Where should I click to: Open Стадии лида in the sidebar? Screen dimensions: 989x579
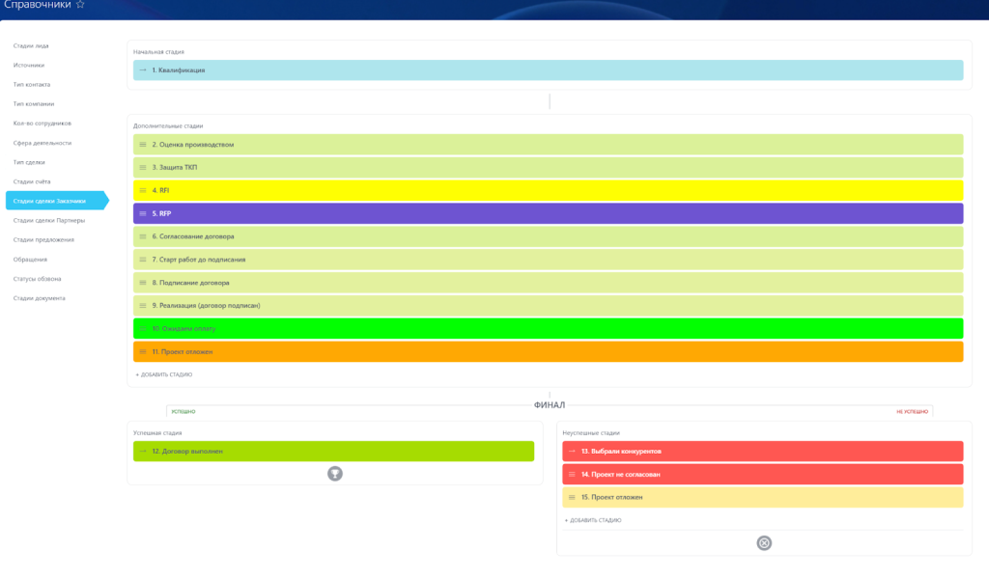(x=31, y=45)
